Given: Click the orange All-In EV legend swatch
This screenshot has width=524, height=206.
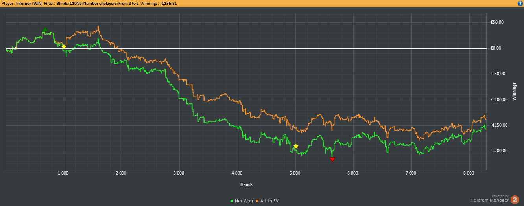Looking at the screenshot, I should (x=257, y=201).
